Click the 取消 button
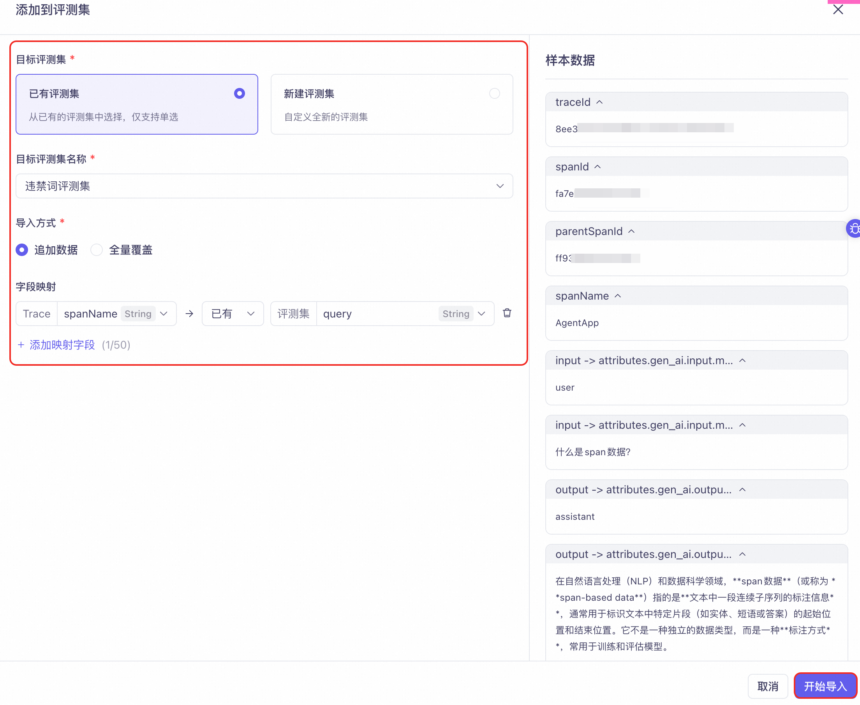 (x=767, y=686)
